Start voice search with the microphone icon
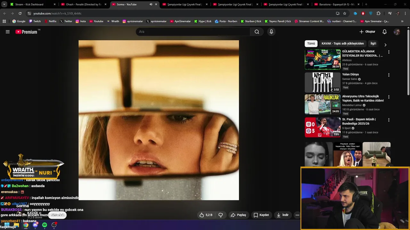The height and width of the screenshot is (230, 410). click(271, 32)
